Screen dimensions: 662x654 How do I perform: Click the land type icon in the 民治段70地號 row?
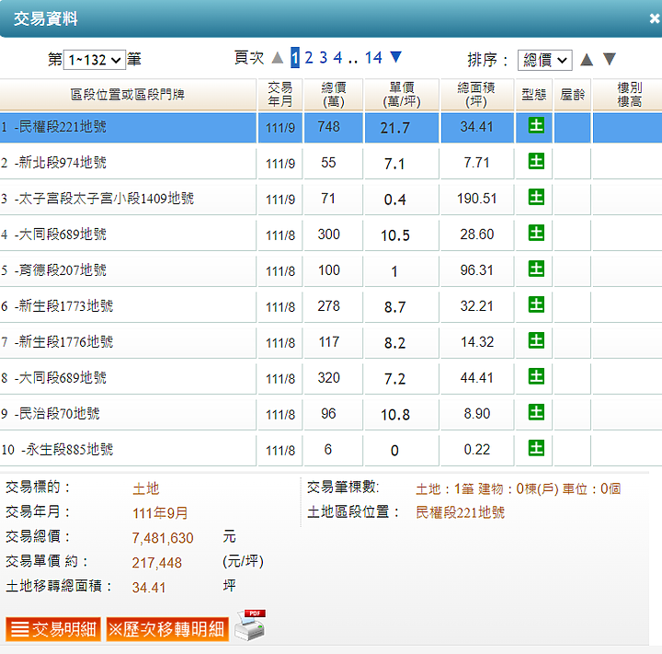click(x=536, y=413)
